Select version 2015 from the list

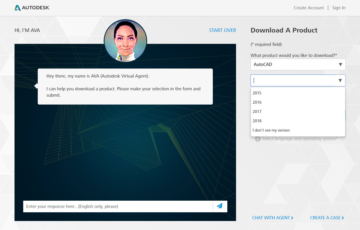click(298, 93)
